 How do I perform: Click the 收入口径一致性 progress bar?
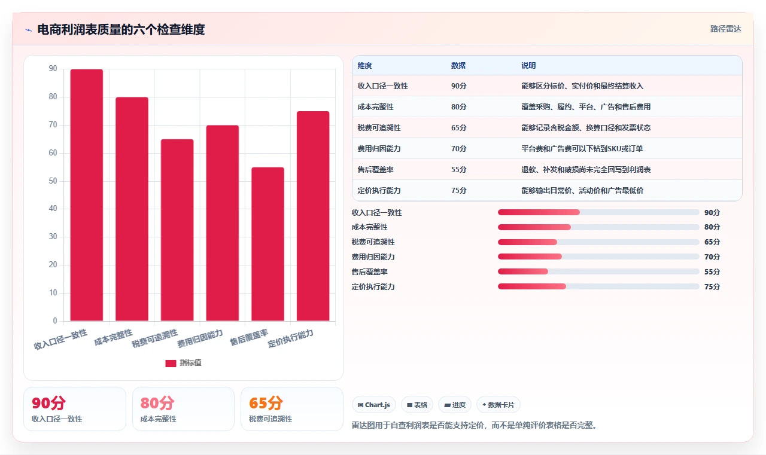598,212
